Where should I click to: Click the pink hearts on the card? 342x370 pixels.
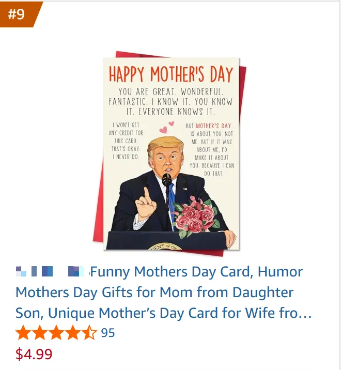pos(166,127)
